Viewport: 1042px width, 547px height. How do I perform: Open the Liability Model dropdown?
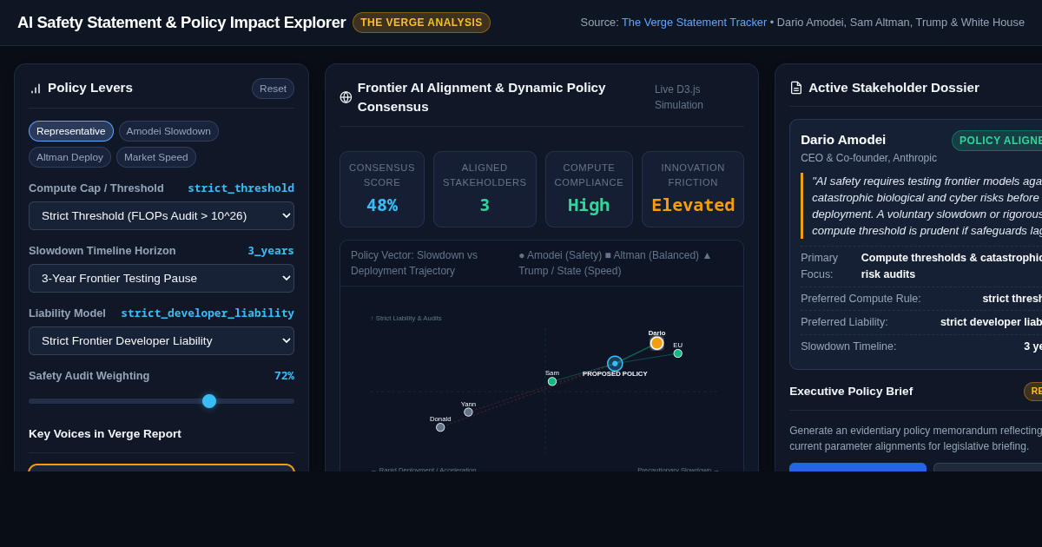point(162,340)
